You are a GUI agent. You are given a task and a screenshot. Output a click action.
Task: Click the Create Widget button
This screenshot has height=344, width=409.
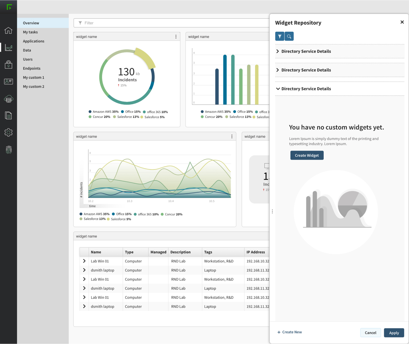pyautogui.click(x=307, y=155)
